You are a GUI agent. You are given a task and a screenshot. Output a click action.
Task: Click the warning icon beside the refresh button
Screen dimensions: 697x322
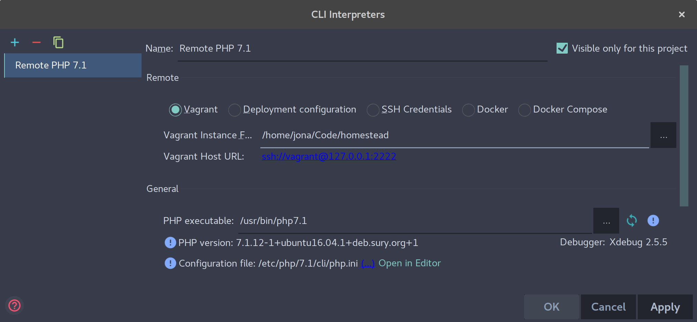coord(653,221)
